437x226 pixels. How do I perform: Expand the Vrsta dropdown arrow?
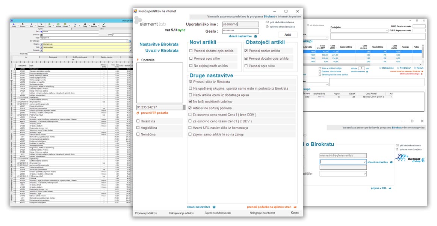point(130,47)
